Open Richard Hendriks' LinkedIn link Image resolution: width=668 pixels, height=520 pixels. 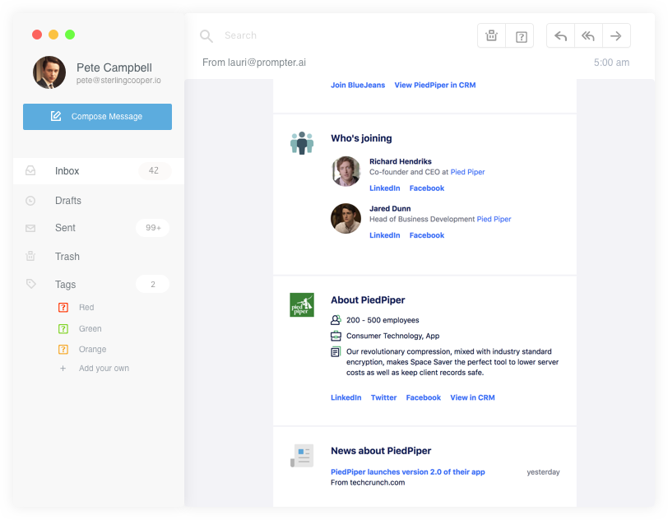[x=385, y=188]
